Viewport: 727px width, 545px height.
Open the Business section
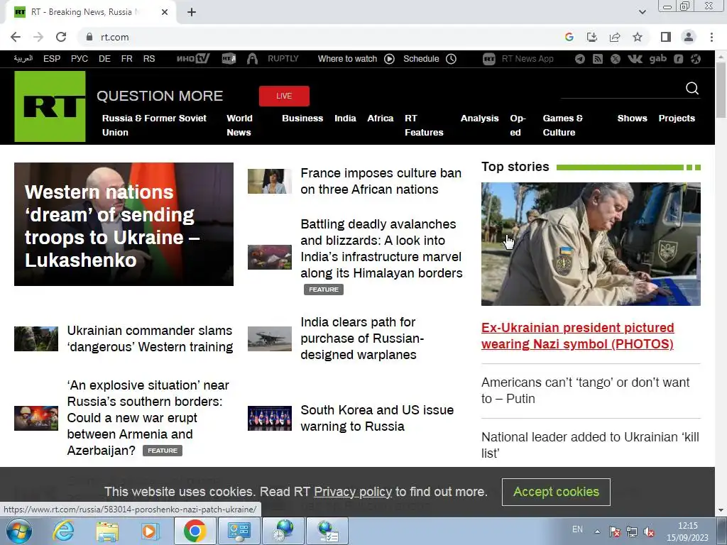pyautogui.click(x=302, y=119)
